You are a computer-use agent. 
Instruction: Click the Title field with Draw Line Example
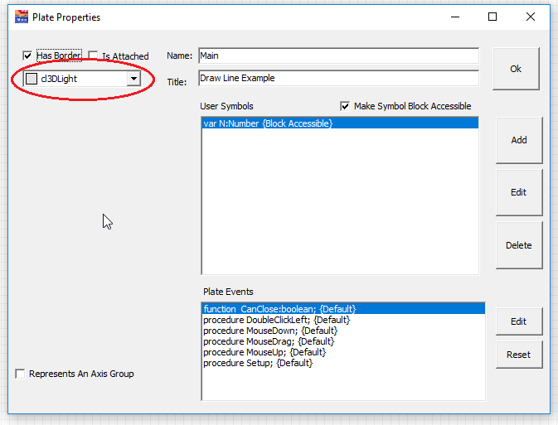[337, 78]
